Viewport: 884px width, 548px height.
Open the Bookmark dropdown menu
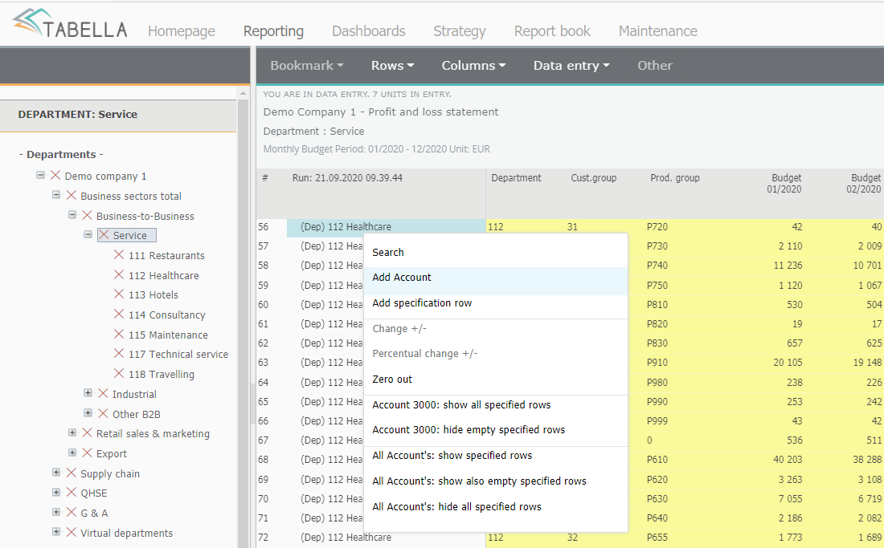click(307, 66)
